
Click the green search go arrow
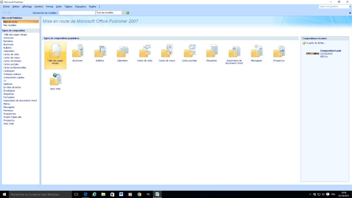click(x=128, y=13)
